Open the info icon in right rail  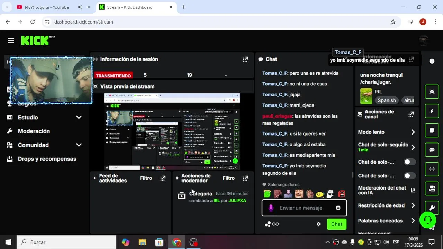tap(432, 61)
